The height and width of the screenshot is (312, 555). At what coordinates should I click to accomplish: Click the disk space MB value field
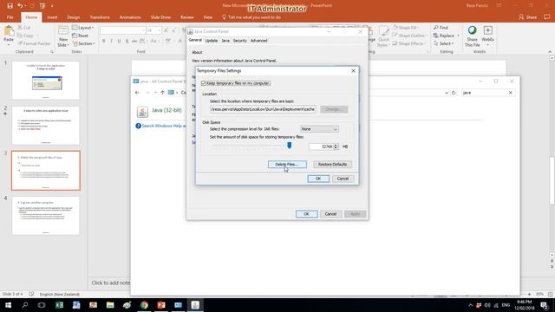click(x=321, y=146)
